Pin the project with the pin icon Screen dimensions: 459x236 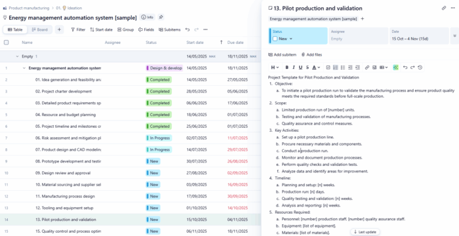[161, 17]
